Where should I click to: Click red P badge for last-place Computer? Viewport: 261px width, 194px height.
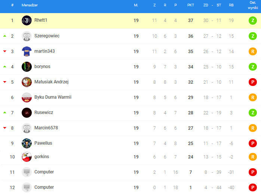tap(253, 187)
